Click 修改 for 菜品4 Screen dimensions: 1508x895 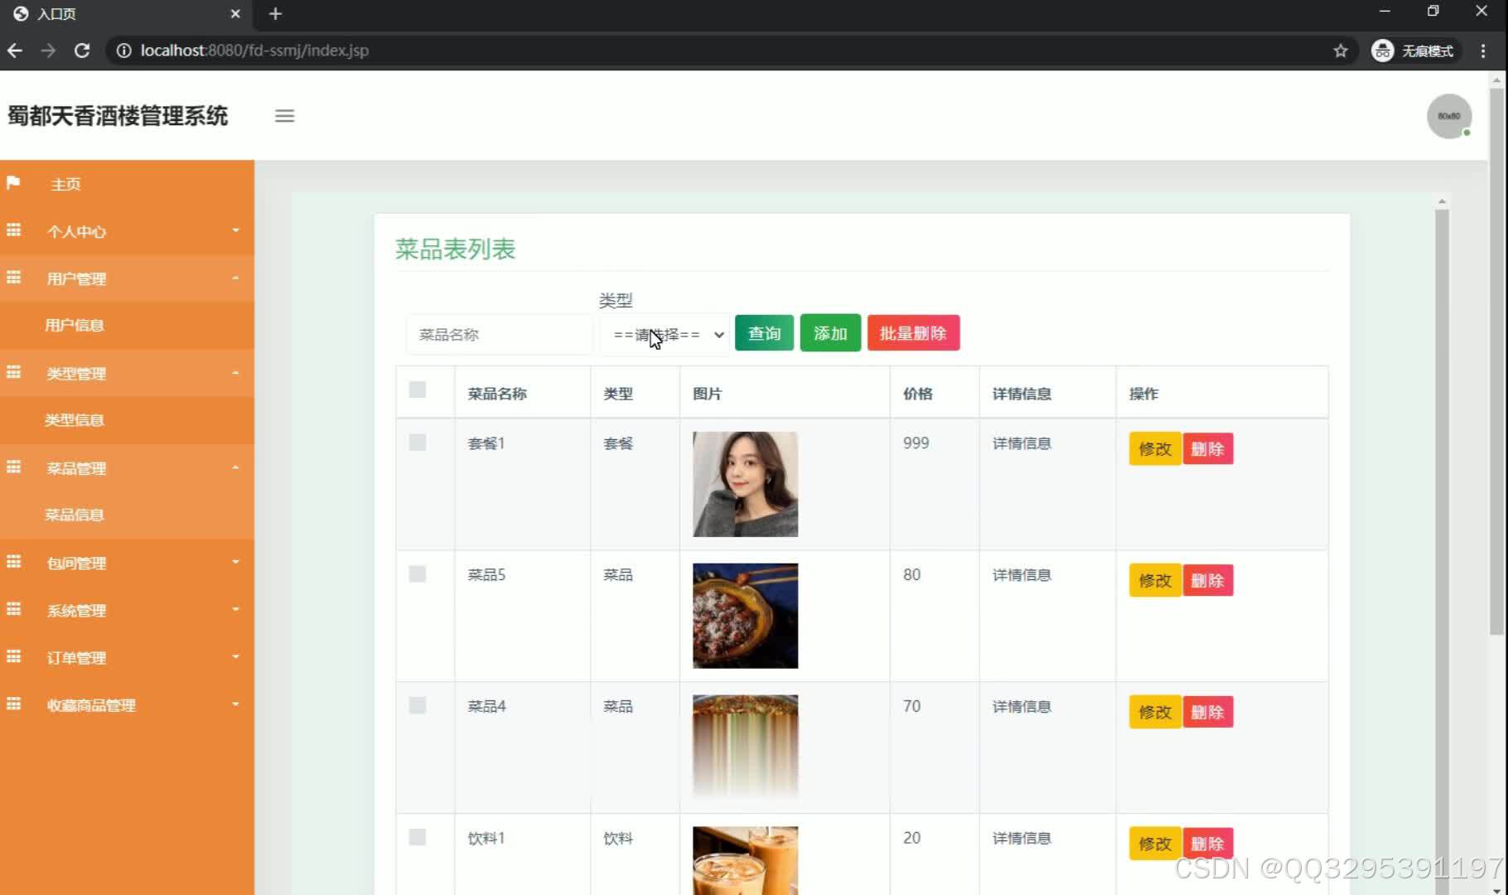coord(1155,712)
